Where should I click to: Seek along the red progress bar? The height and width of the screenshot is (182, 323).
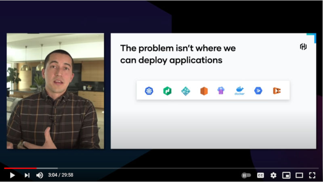(21, 168)
